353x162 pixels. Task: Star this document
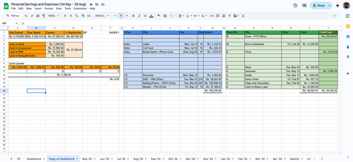pos(91,4)
